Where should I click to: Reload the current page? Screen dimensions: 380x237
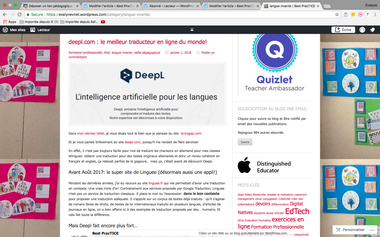pos(20,14)
